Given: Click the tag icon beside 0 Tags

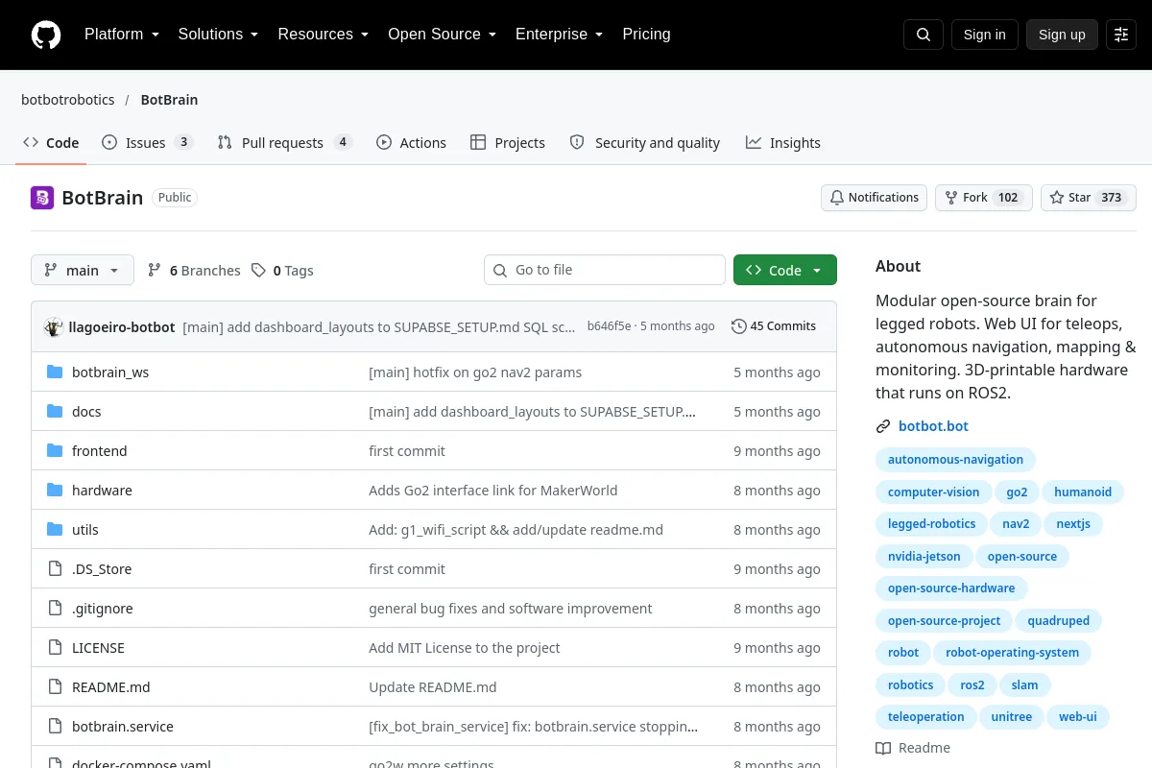Looking at the screenshot, I should coord(258,271).
